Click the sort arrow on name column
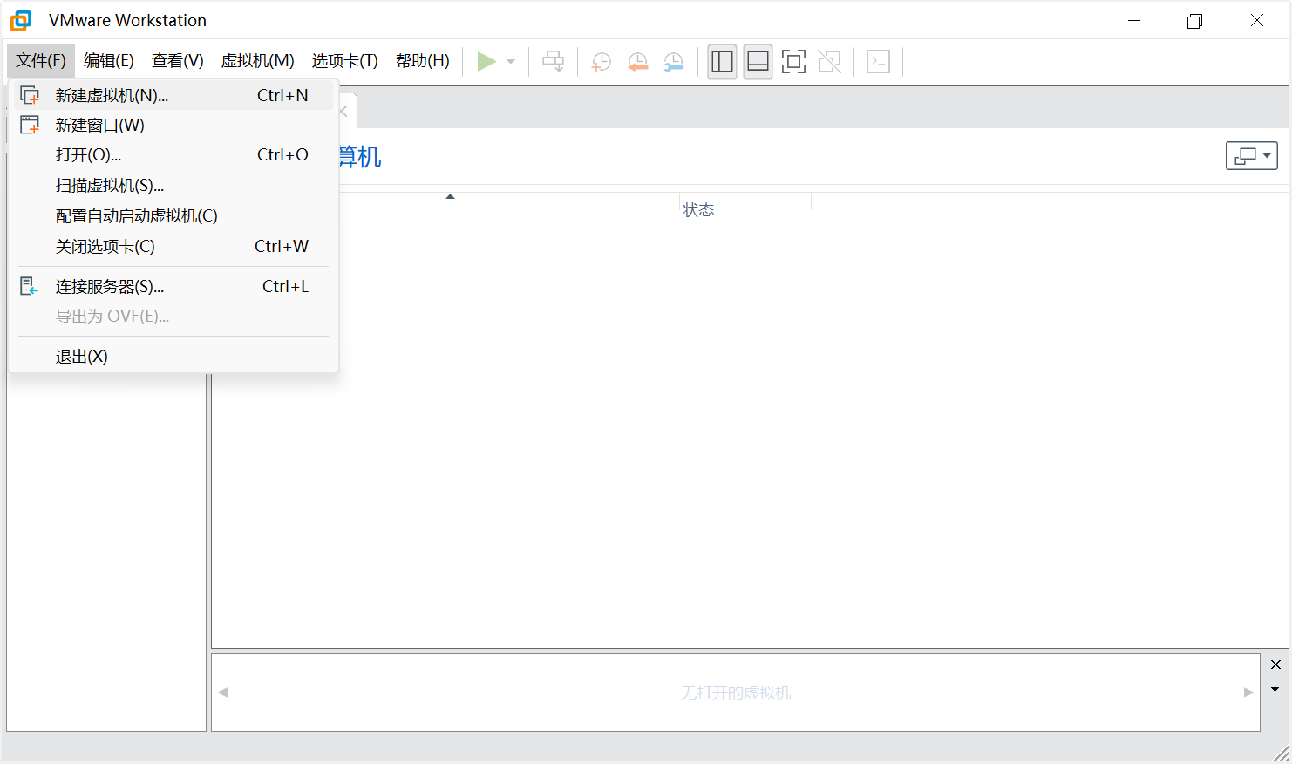Viewport: 1292px width, 764px height. pyautogui.click(x=451, y=196)
